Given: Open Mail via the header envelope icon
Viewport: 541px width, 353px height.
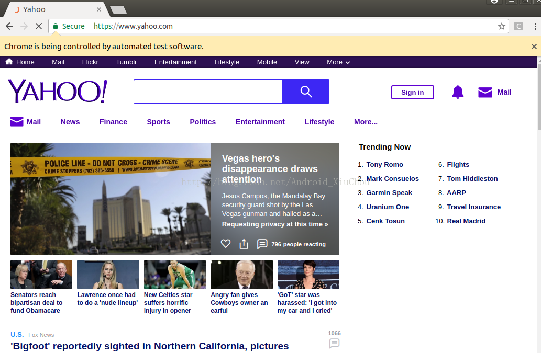Looking at the screenshot, I should (x=485, y=92).
